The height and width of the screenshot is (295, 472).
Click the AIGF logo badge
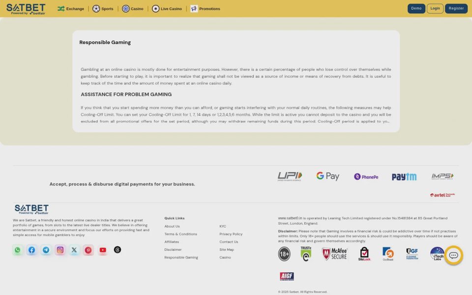click(287, 276)
